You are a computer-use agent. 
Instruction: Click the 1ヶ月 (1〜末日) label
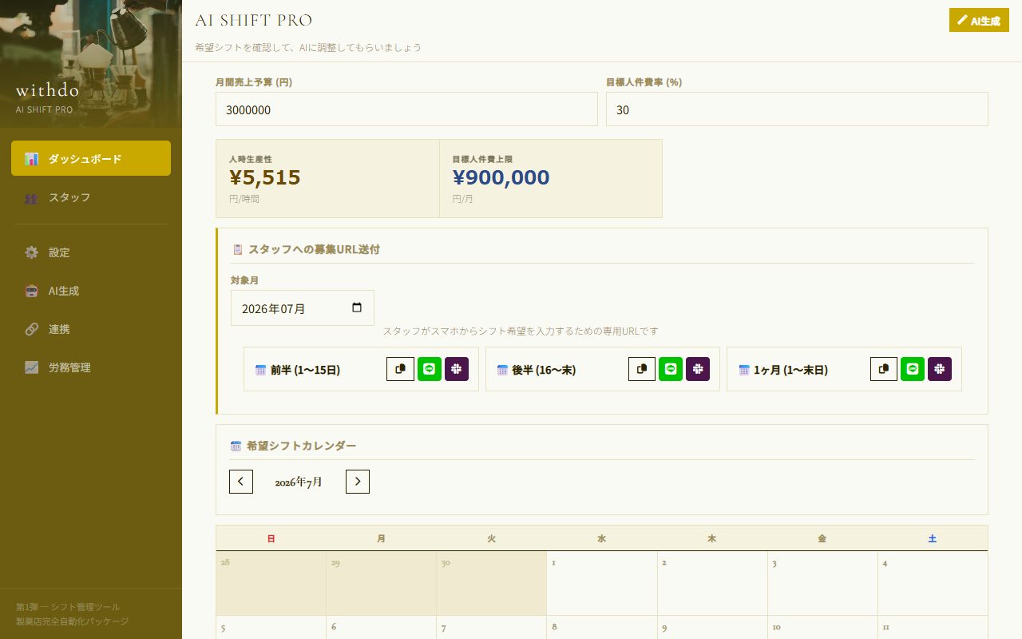tap(790, 370)
